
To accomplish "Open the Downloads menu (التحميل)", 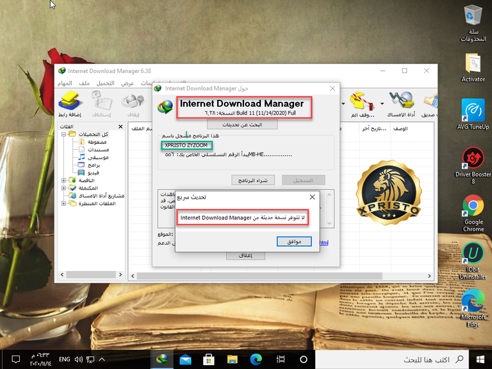I will click(x=105, y=83).
